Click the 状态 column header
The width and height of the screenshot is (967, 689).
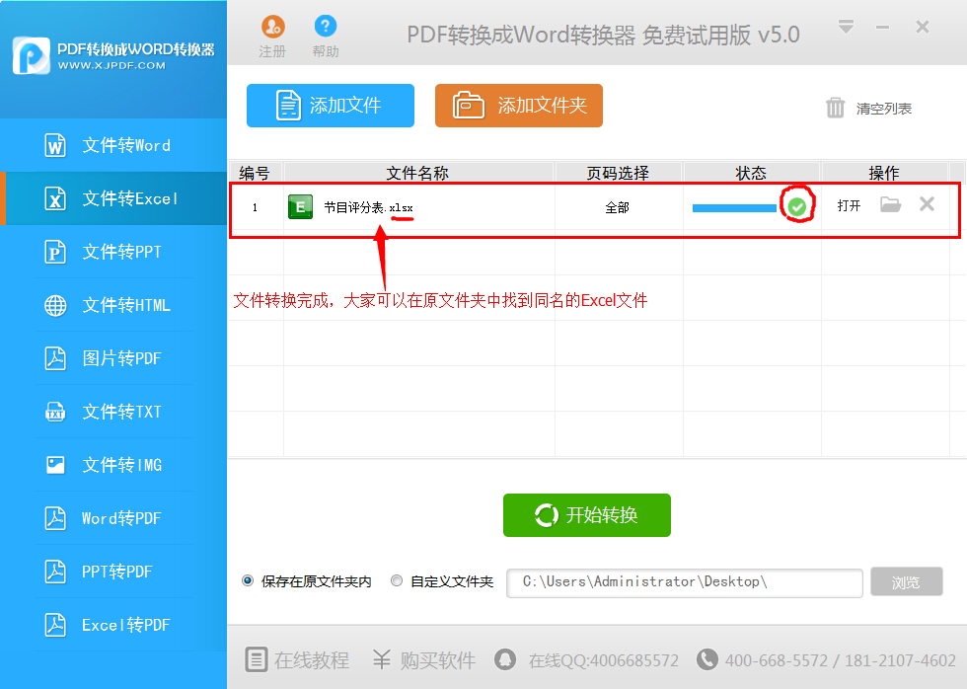pyautogui.click(x=751, y=173)
